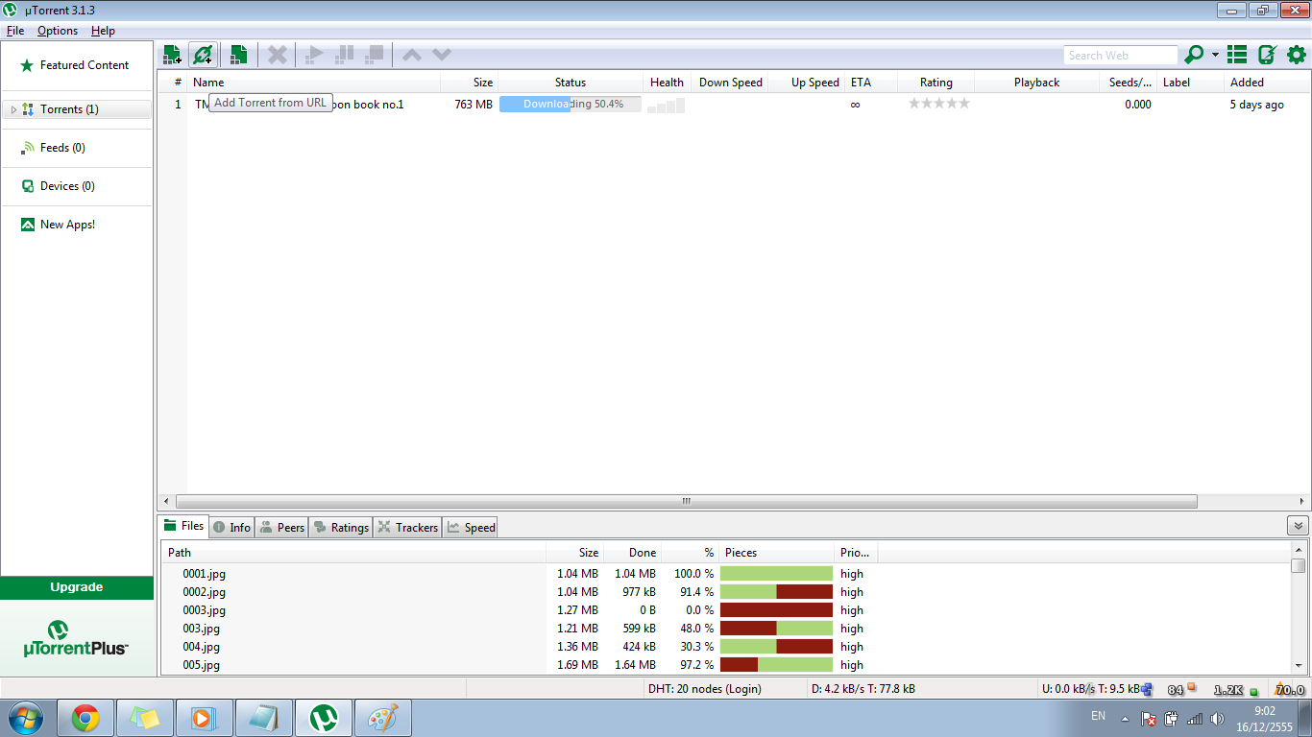The image size is (1312, 737).
Task: Click the Add Torrent from URL icon
Action: click(203, 55)
